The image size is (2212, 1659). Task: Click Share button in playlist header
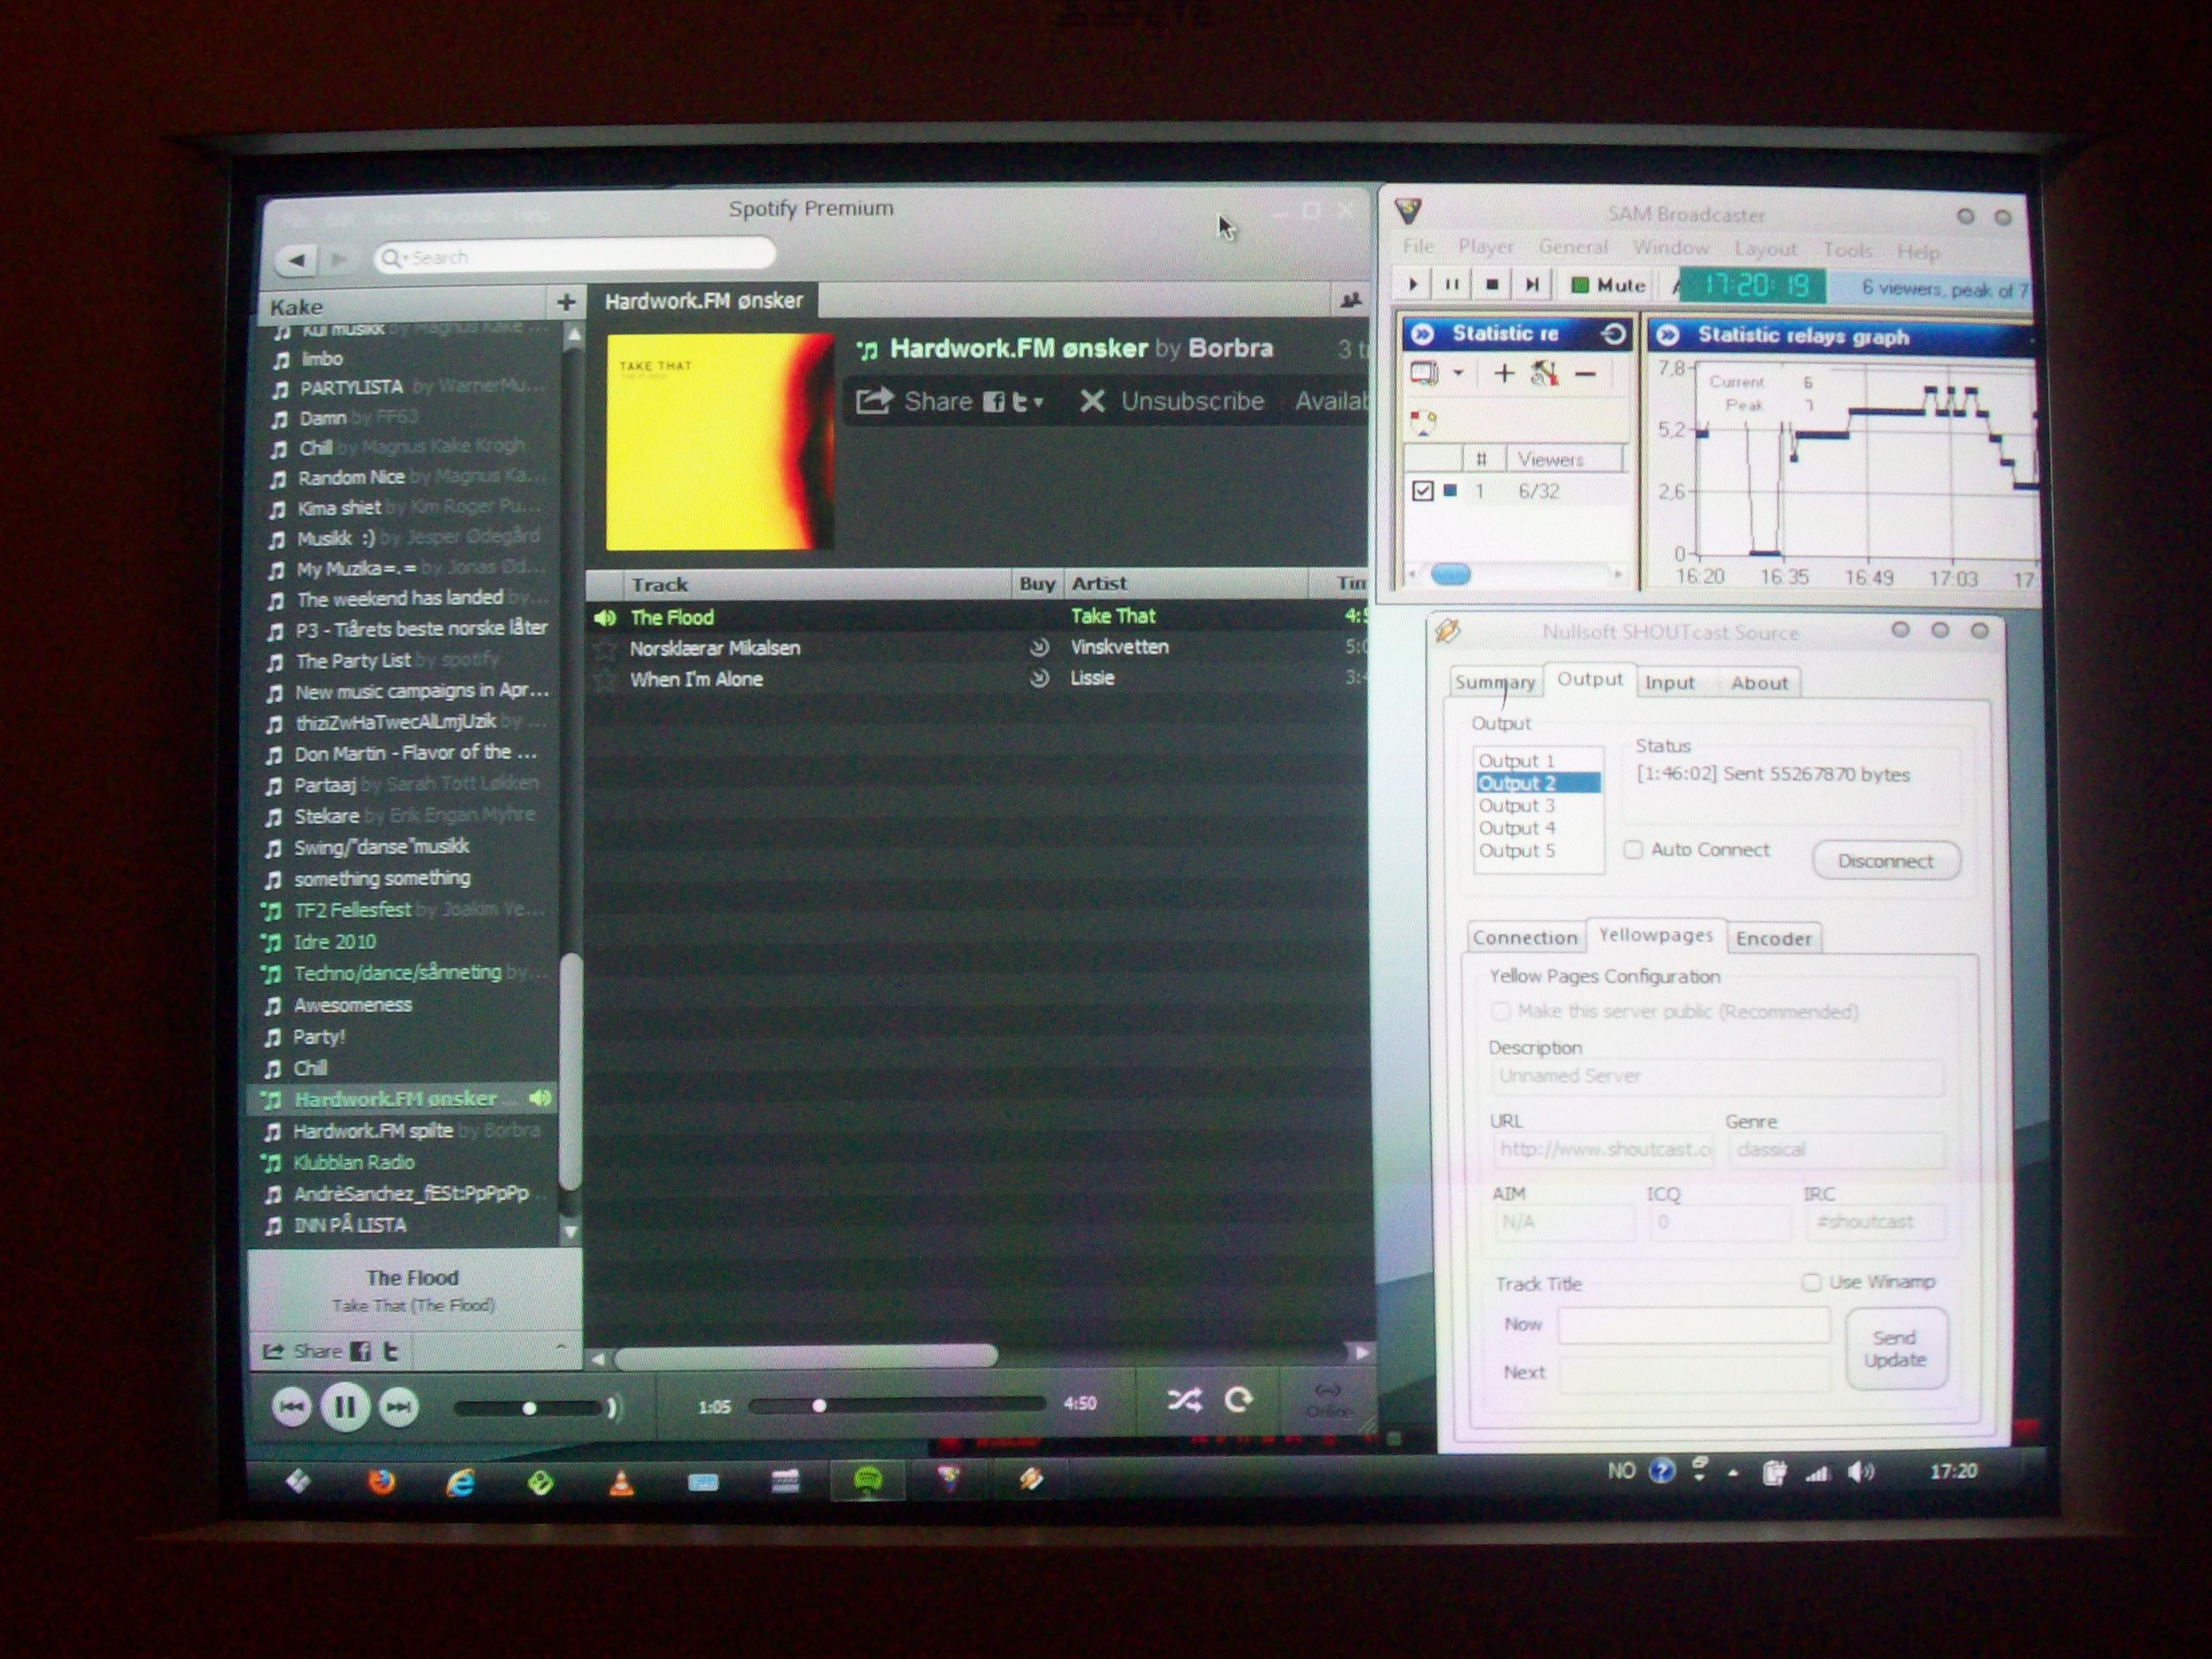tap(914, 402)
